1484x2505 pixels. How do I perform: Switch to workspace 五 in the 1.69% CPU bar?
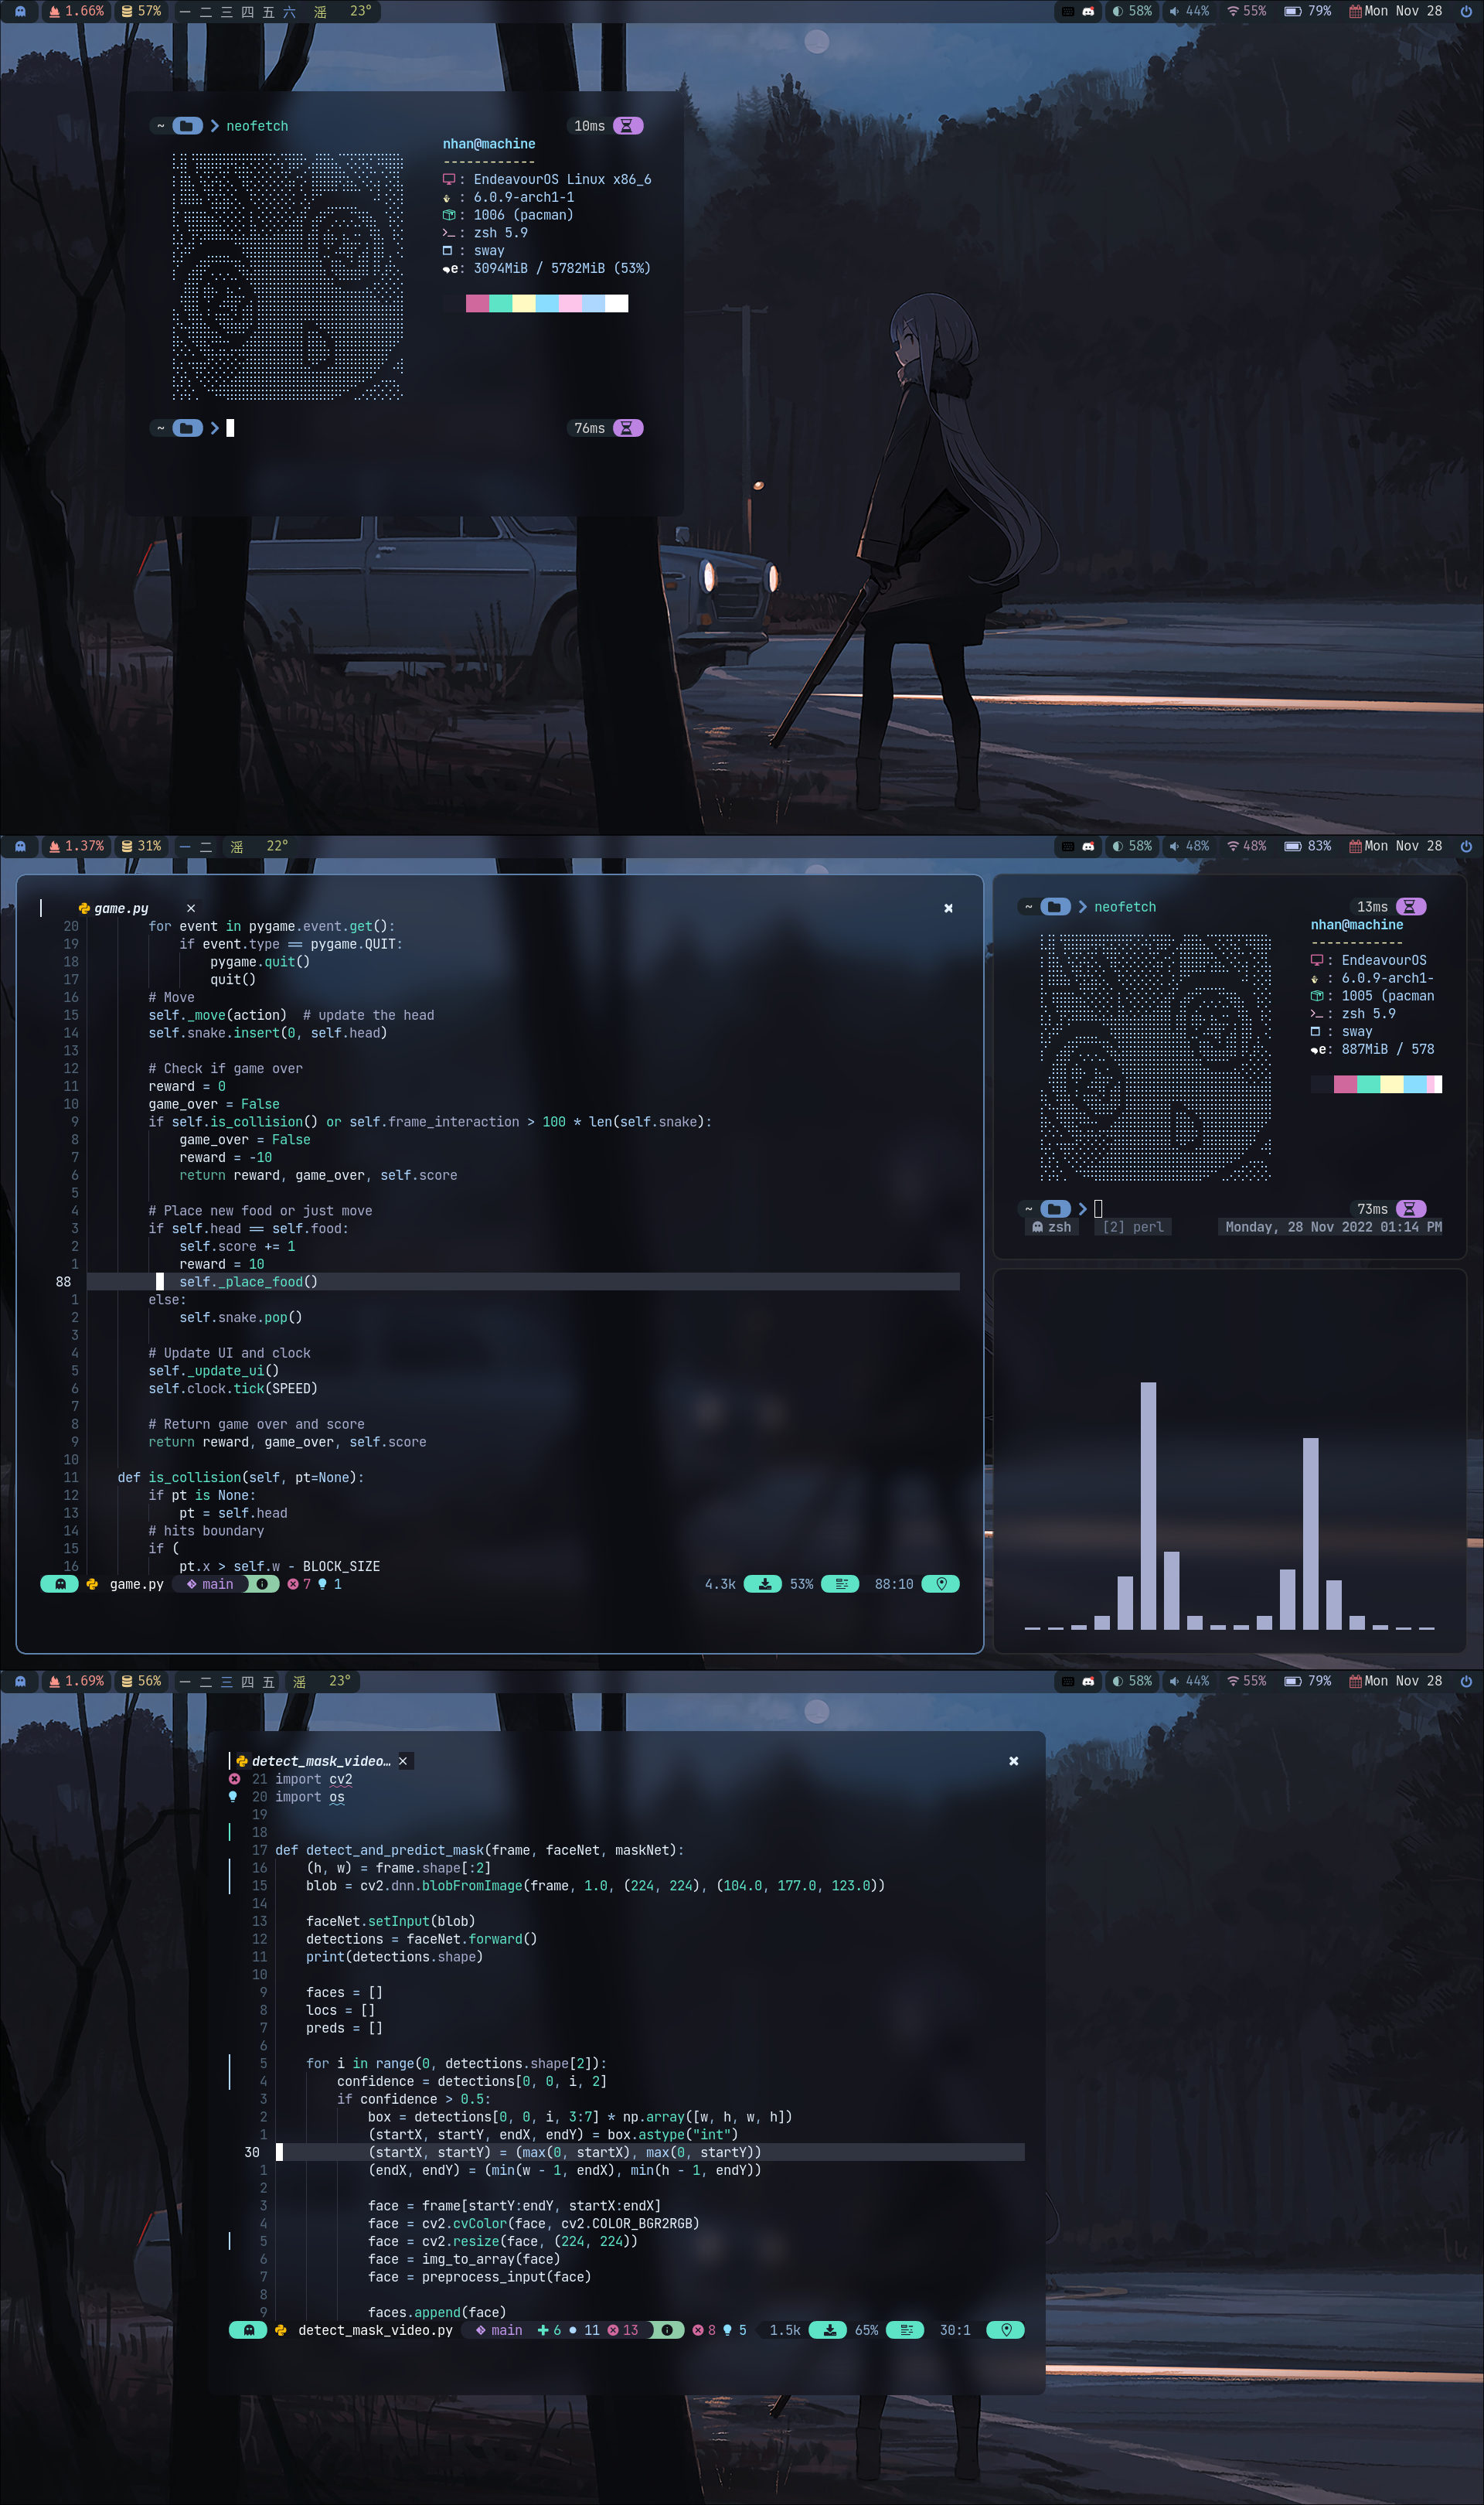(x=268, y=1681)
